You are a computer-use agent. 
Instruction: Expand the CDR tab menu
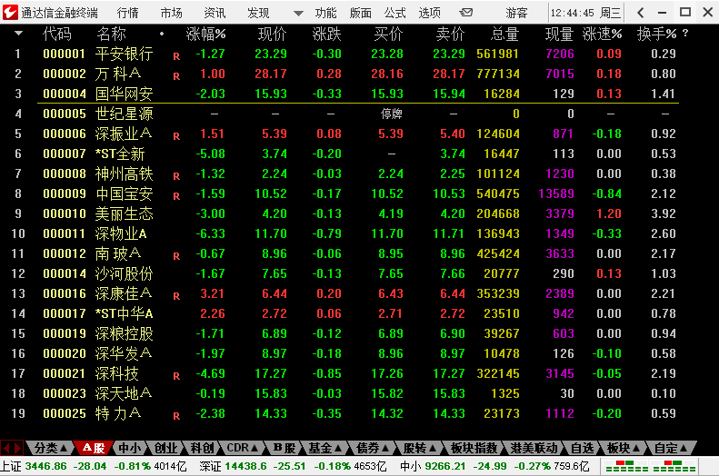pos(243,448)
